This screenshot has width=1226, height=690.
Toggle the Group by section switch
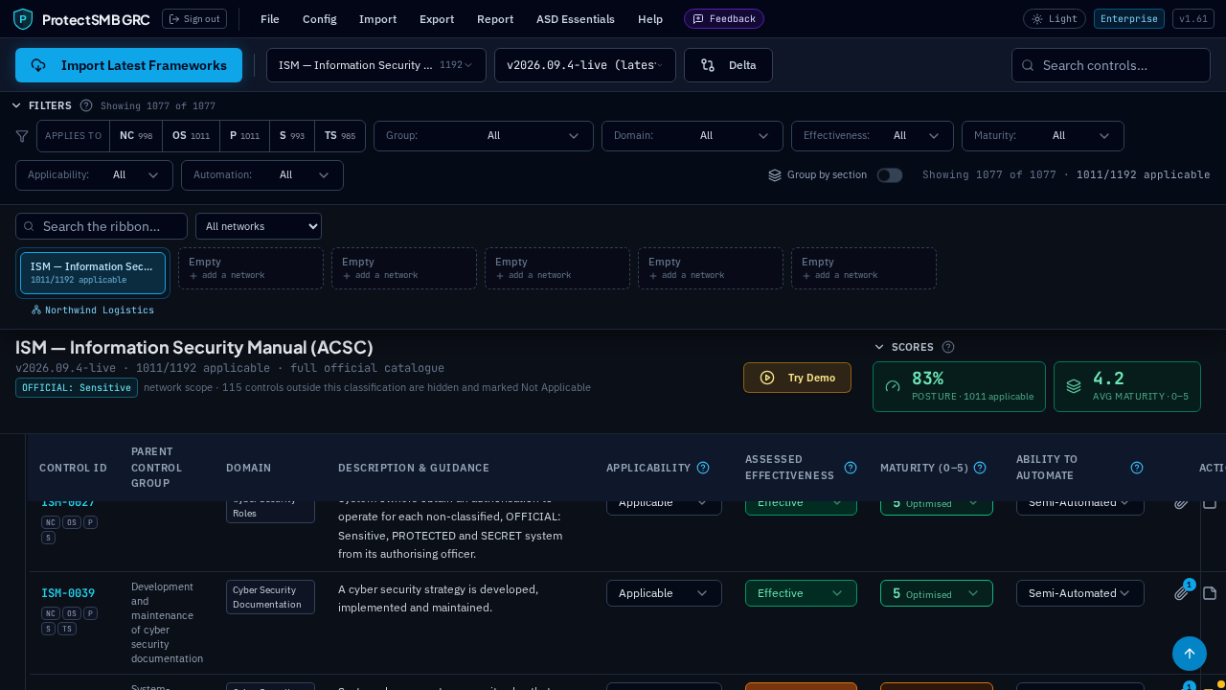[x=890, y=175]
